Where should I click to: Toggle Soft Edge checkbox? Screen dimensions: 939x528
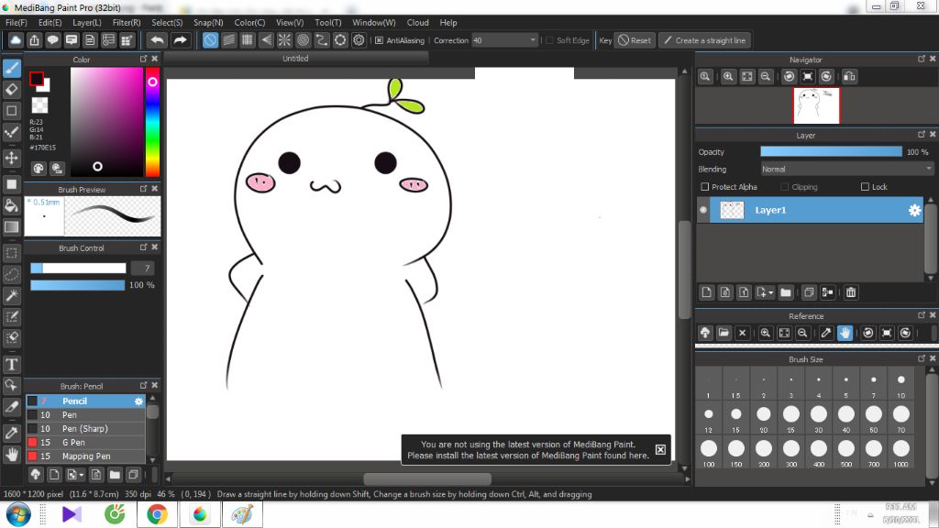pyautogui.click(x=549, y=40)
